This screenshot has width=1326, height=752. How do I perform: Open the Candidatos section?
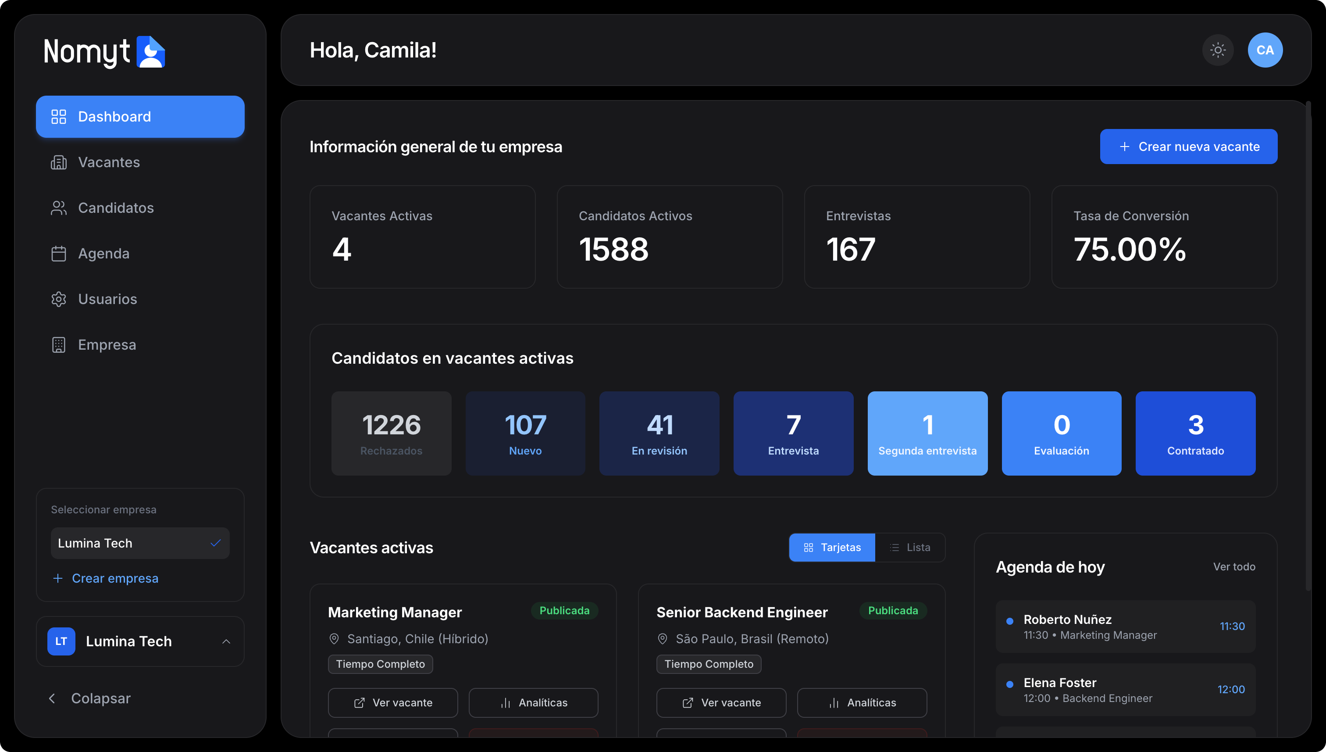click(x=116, y=208)
